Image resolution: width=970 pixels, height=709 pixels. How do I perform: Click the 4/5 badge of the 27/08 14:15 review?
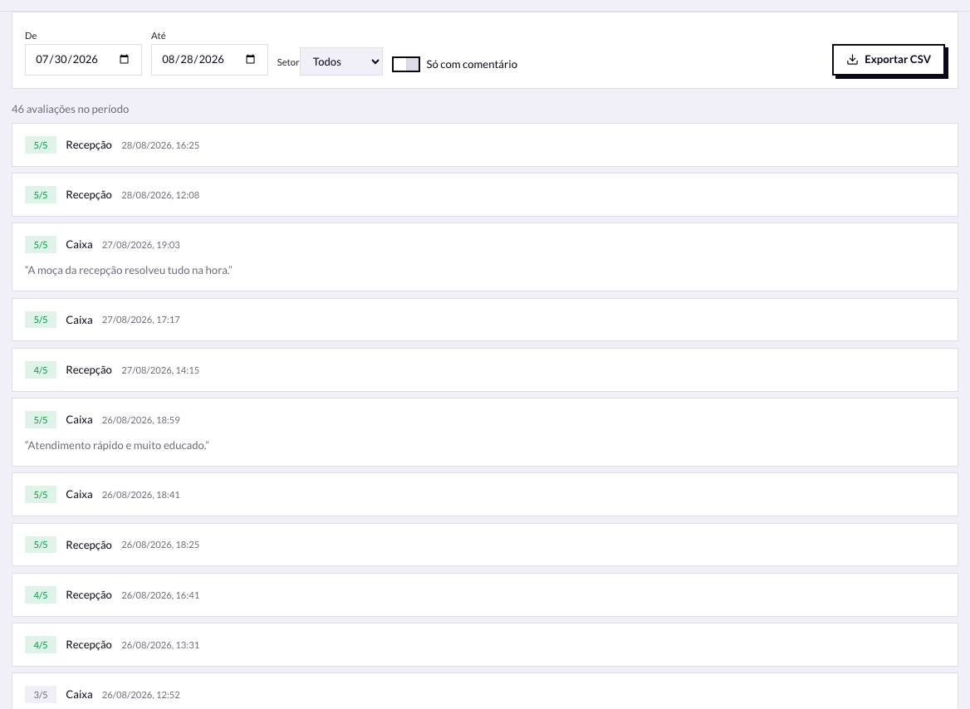(41, 370)
